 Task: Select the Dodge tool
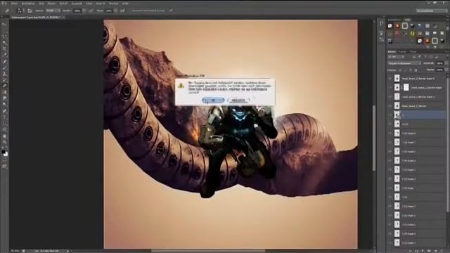click(x=4, y=105)
